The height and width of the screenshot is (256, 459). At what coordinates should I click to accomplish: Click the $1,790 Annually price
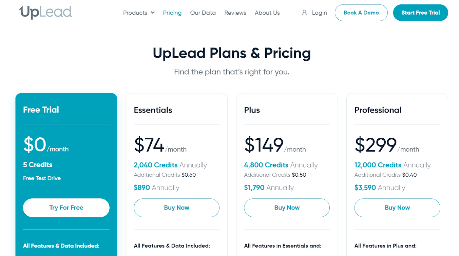click(x=269, y=188)
